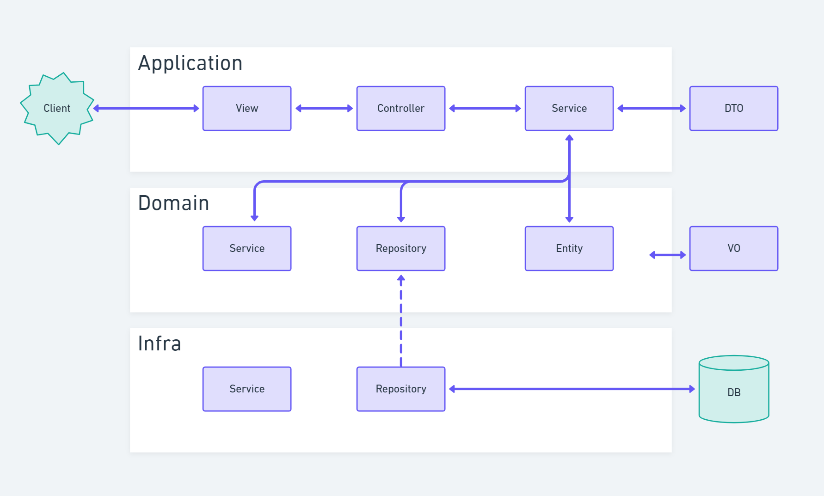Click the DB database cylinder icon
This screenshot has height=496, width=824.
click(x=733, y=391)
